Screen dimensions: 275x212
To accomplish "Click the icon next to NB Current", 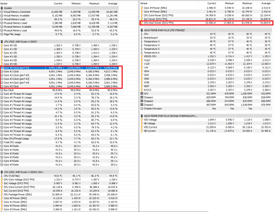I will click(x=142, y=131).
